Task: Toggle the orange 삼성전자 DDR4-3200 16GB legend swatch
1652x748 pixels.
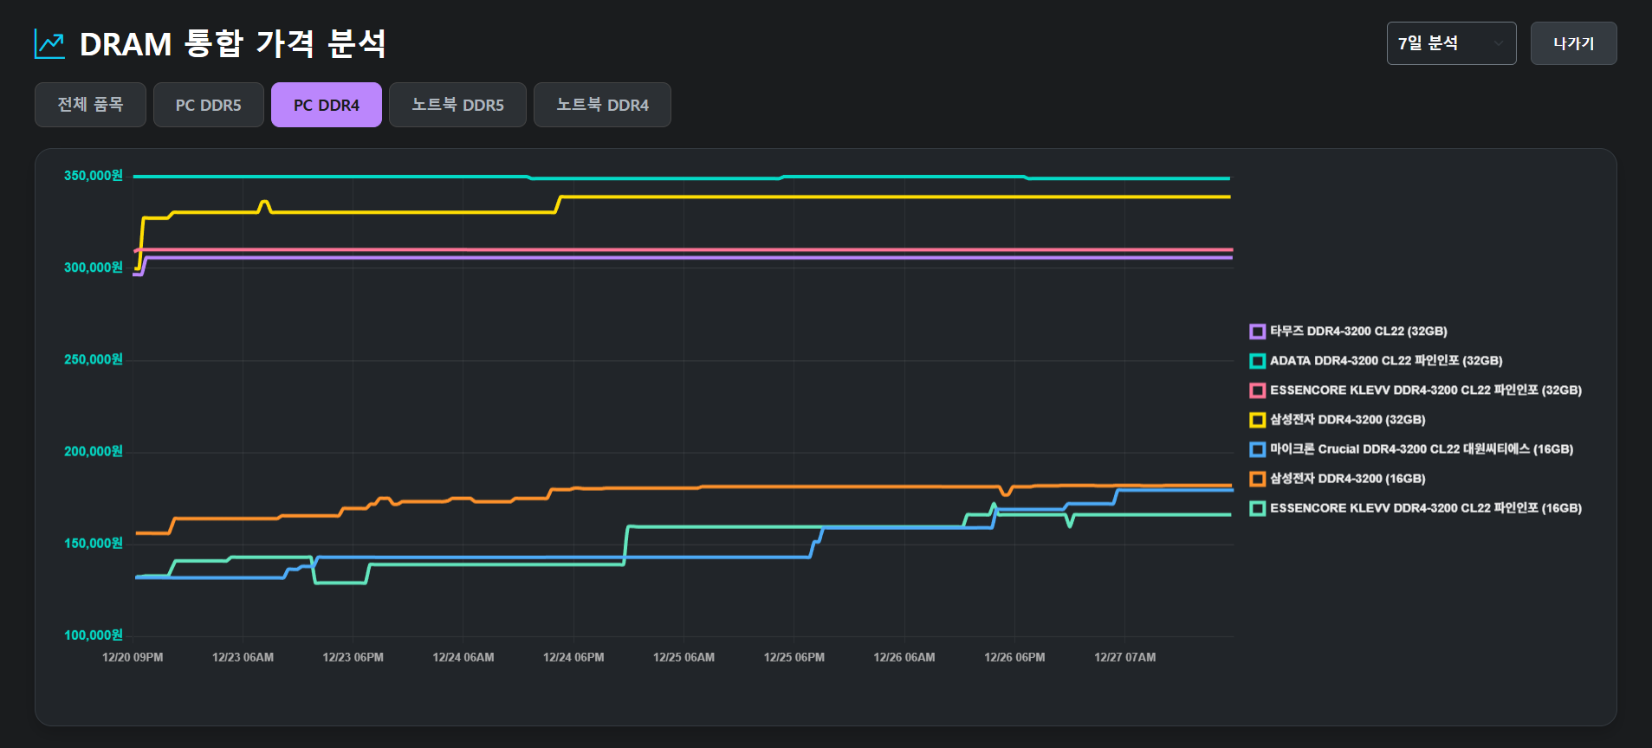Action: tap(1257, 479)
